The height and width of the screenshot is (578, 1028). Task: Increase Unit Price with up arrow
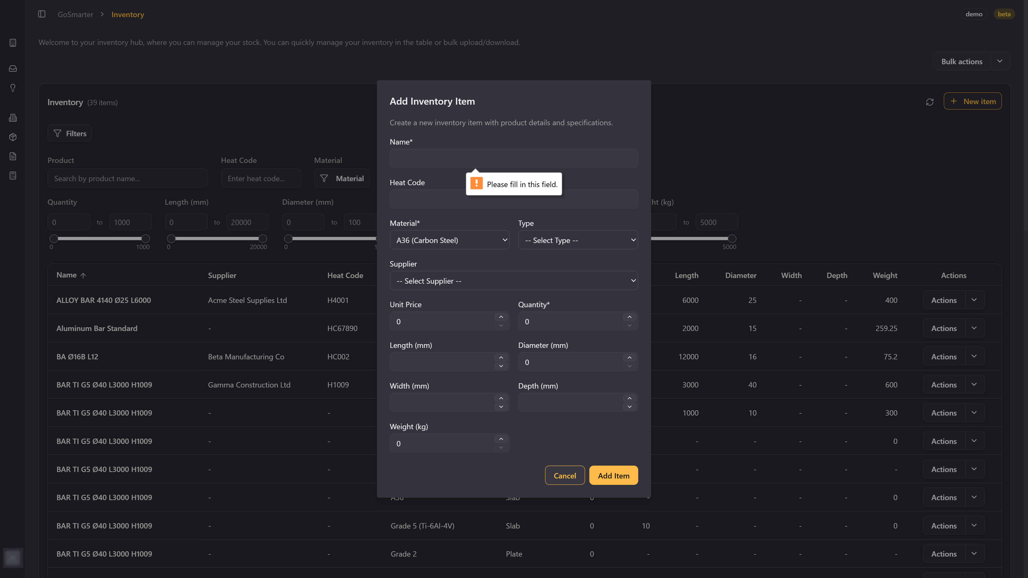click(x=501, y=317)
